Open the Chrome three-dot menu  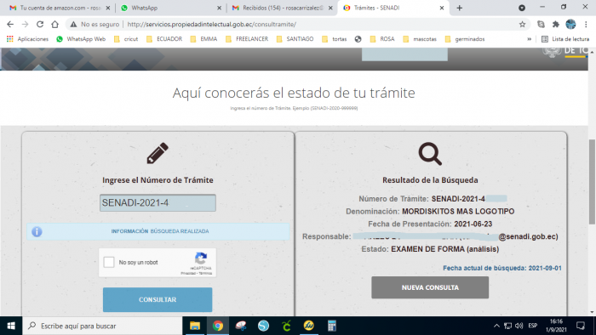tap(586, 25)
